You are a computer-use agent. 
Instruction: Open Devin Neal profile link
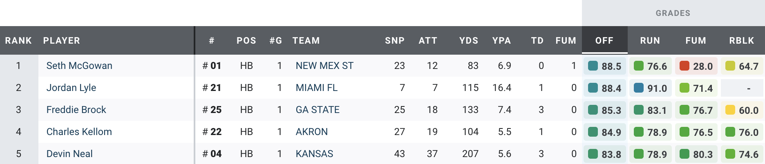click(69, 154)
